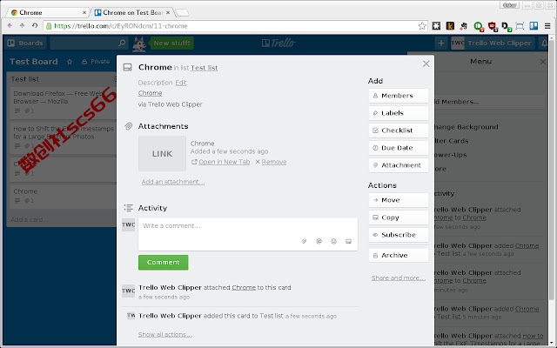Open notifications with the bell icon
The image size is (557, 348).
point(544,43)
